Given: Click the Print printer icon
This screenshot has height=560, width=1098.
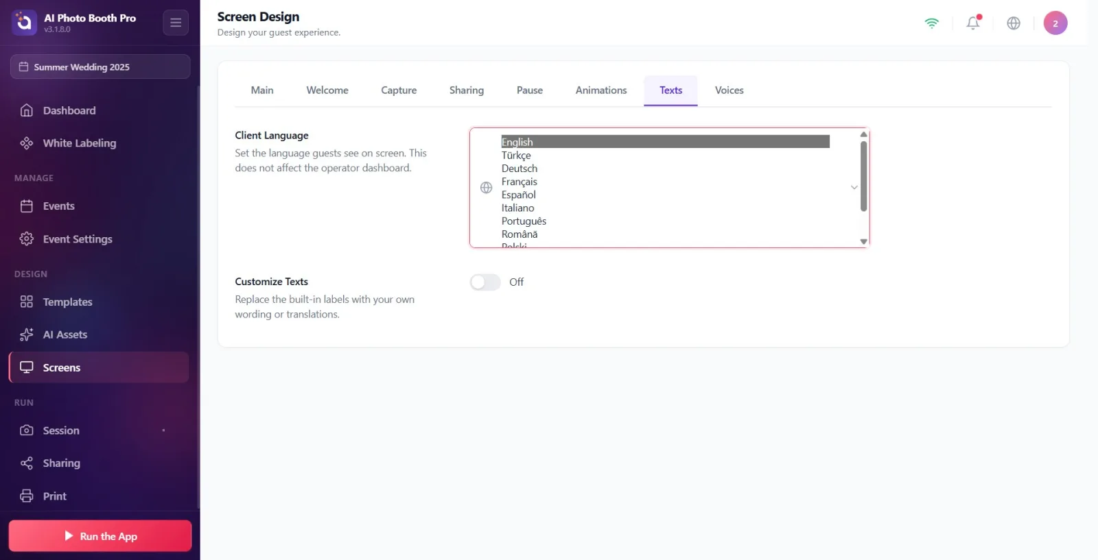Looking at the screenshot, I should point(27,496).
